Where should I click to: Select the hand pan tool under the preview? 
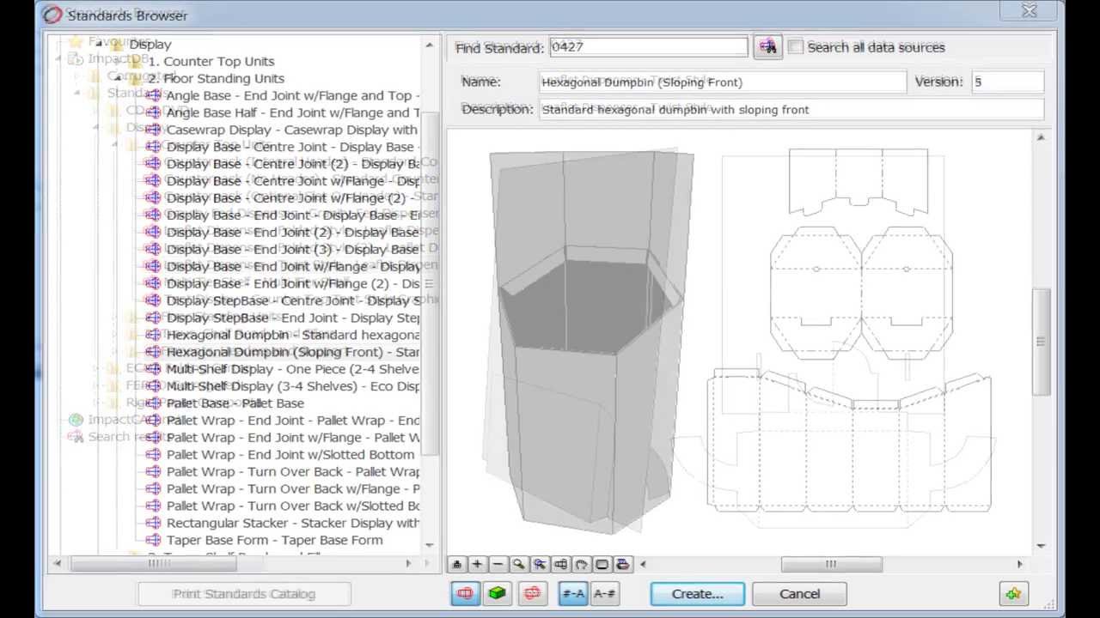pyautogui.click(x=581, y=564)
